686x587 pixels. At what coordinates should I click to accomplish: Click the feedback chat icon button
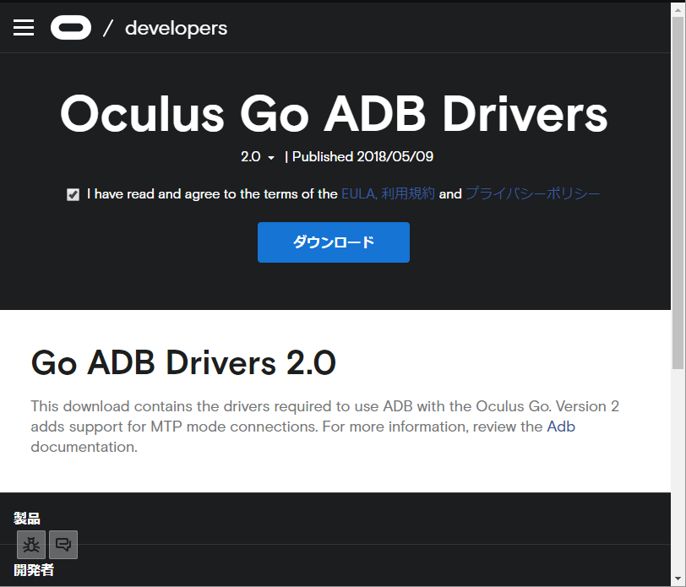coord(63,545)
